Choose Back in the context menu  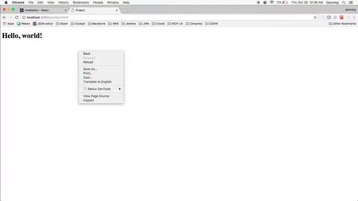[101, 54]
